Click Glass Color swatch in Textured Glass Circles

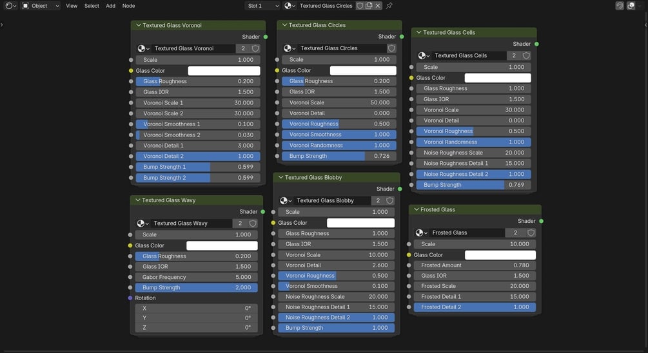(x=363, y=71)
